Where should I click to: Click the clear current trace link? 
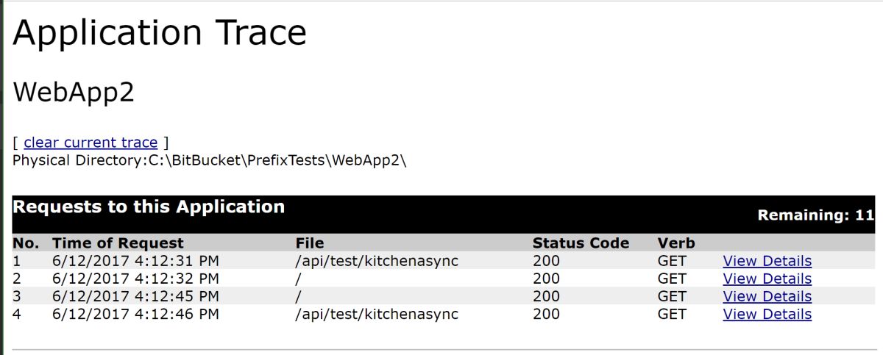click(x=91, y=143)
